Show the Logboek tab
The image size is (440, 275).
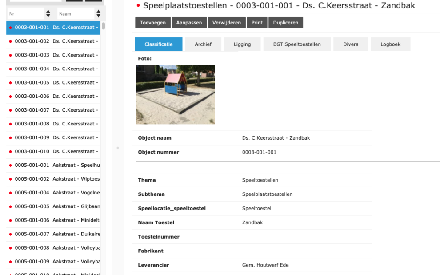[391, 44]
